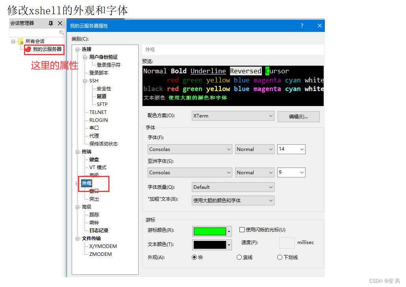
Task: Close the 我的云服务器属性 dialog
Action: (x=320, y=26)
